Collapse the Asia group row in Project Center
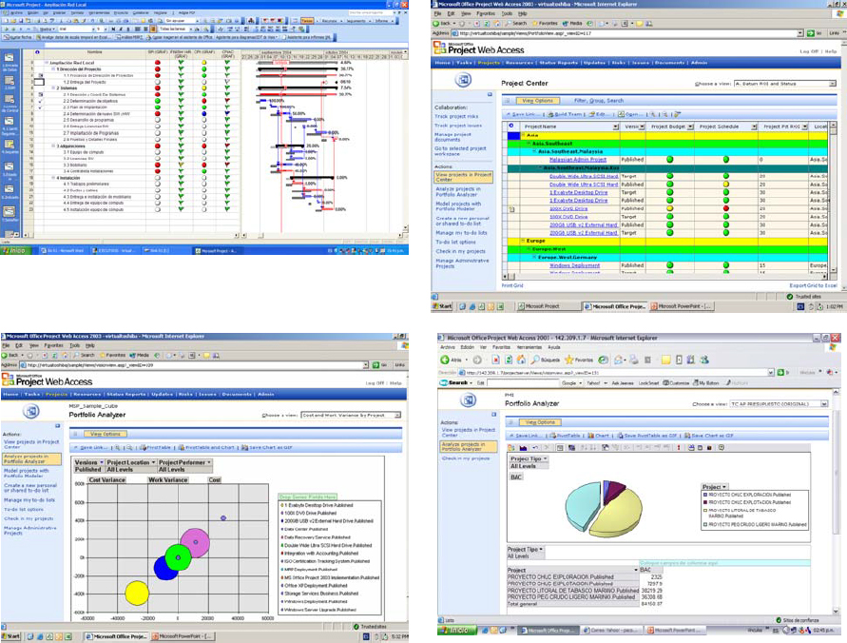 523,135
